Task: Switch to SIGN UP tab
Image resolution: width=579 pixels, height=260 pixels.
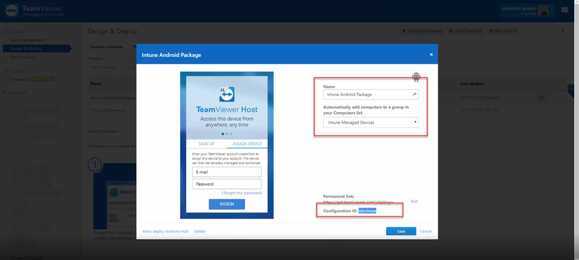Action: pos(206,144)
